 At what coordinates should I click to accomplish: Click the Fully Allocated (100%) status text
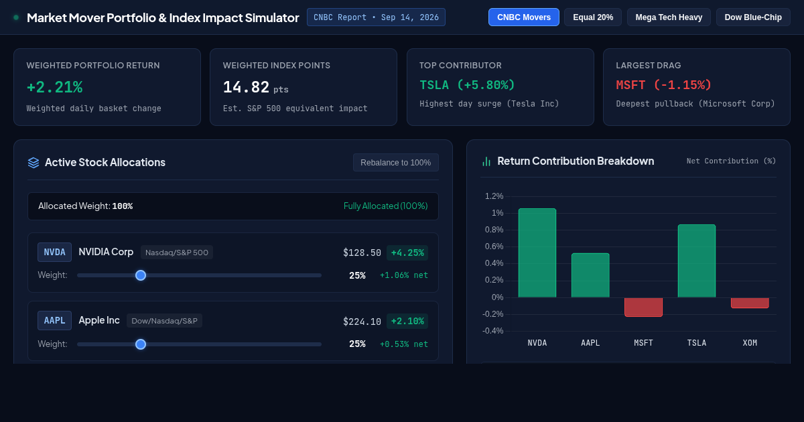click(x=386, y=206)
